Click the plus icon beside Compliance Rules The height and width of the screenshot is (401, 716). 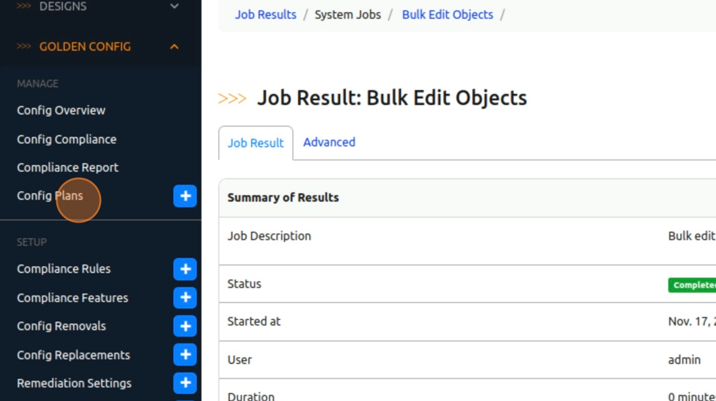[x=185, y=269]
